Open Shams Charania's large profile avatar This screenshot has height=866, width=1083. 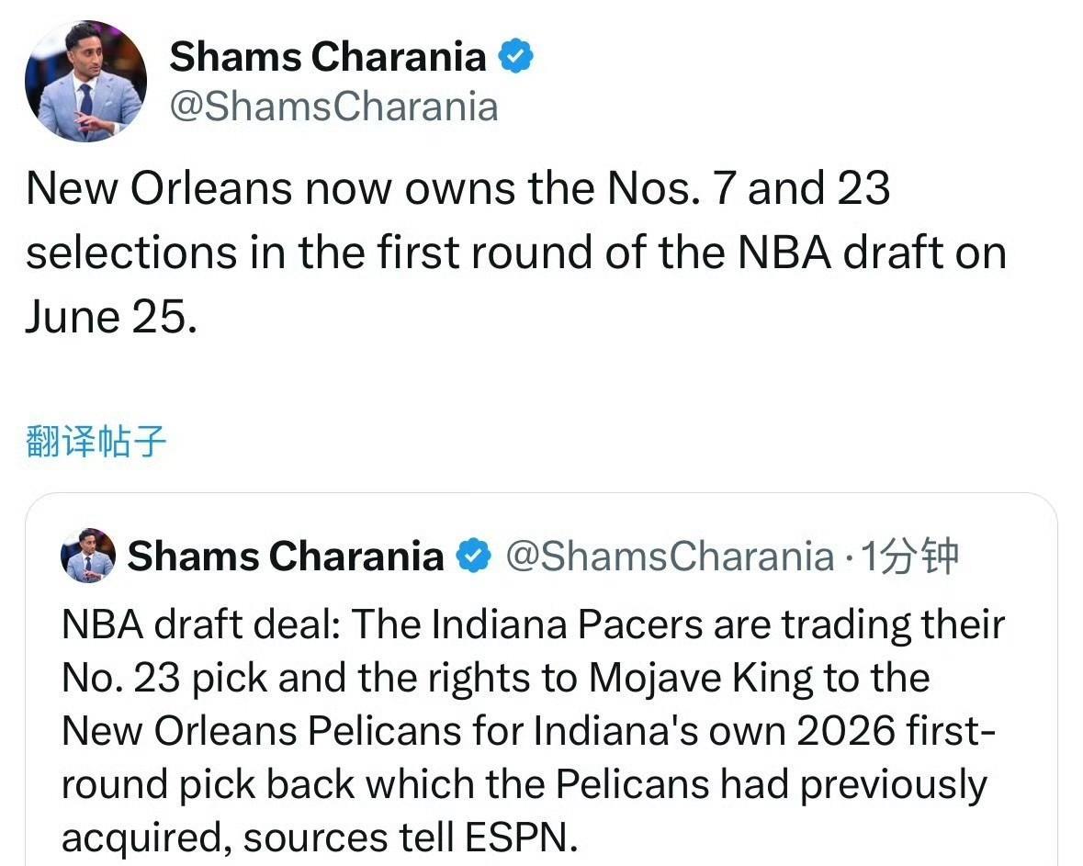(x=85, y=82)
